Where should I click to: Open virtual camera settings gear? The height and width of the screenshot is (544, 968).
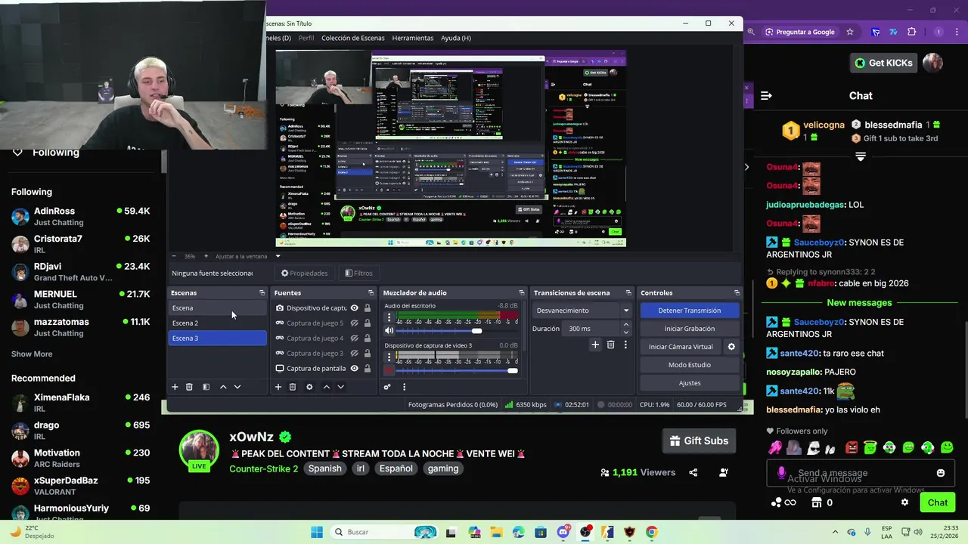pyautogui.click(x=731, y=347)
